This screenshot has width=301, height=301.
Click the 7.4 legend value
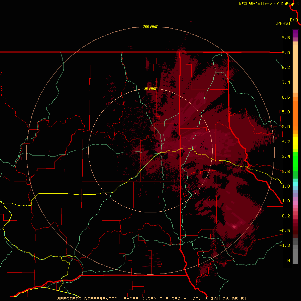[x=286, y=82]
